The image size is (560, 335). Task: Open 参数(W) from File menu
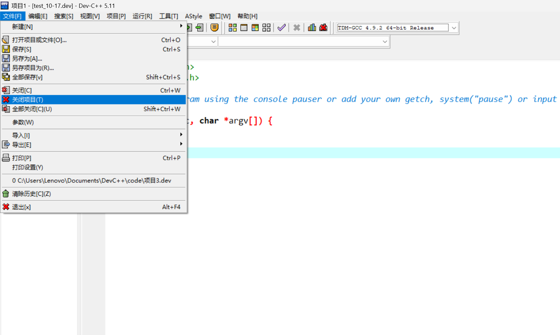94,122
